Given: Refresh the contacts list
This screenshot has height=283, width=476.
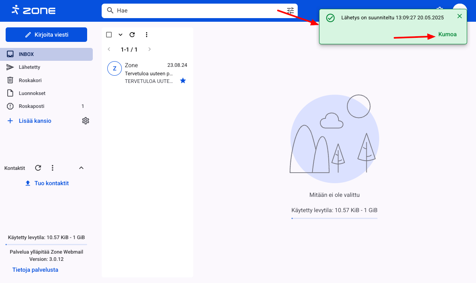Looking at the screenshot, I should point(38,168).
